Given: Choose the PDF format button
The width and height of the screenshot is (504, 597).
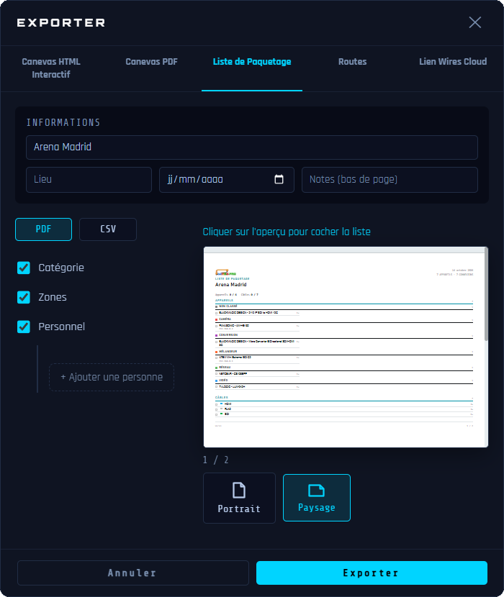Looking at the screenshot, I should point(43,229).
